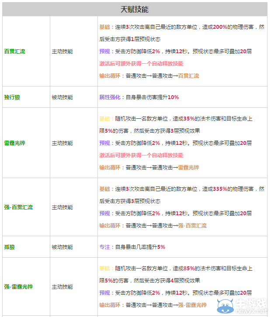Screen dimensions: 271x317
Task: Select the skill name 强-雷霆光铧
Action: pyautogui.click(x=18, y=287)
